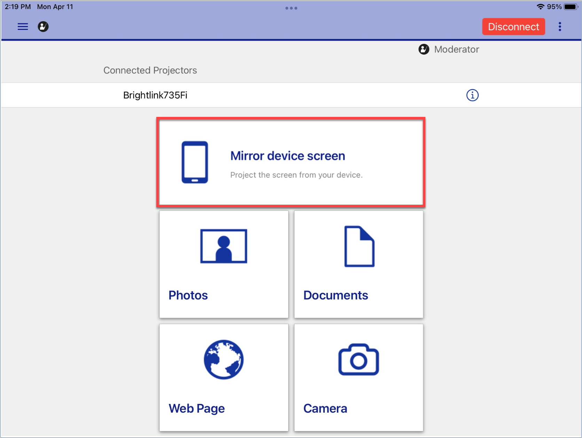
Task: Open the Documents tile label
Action: click(335, 295)
